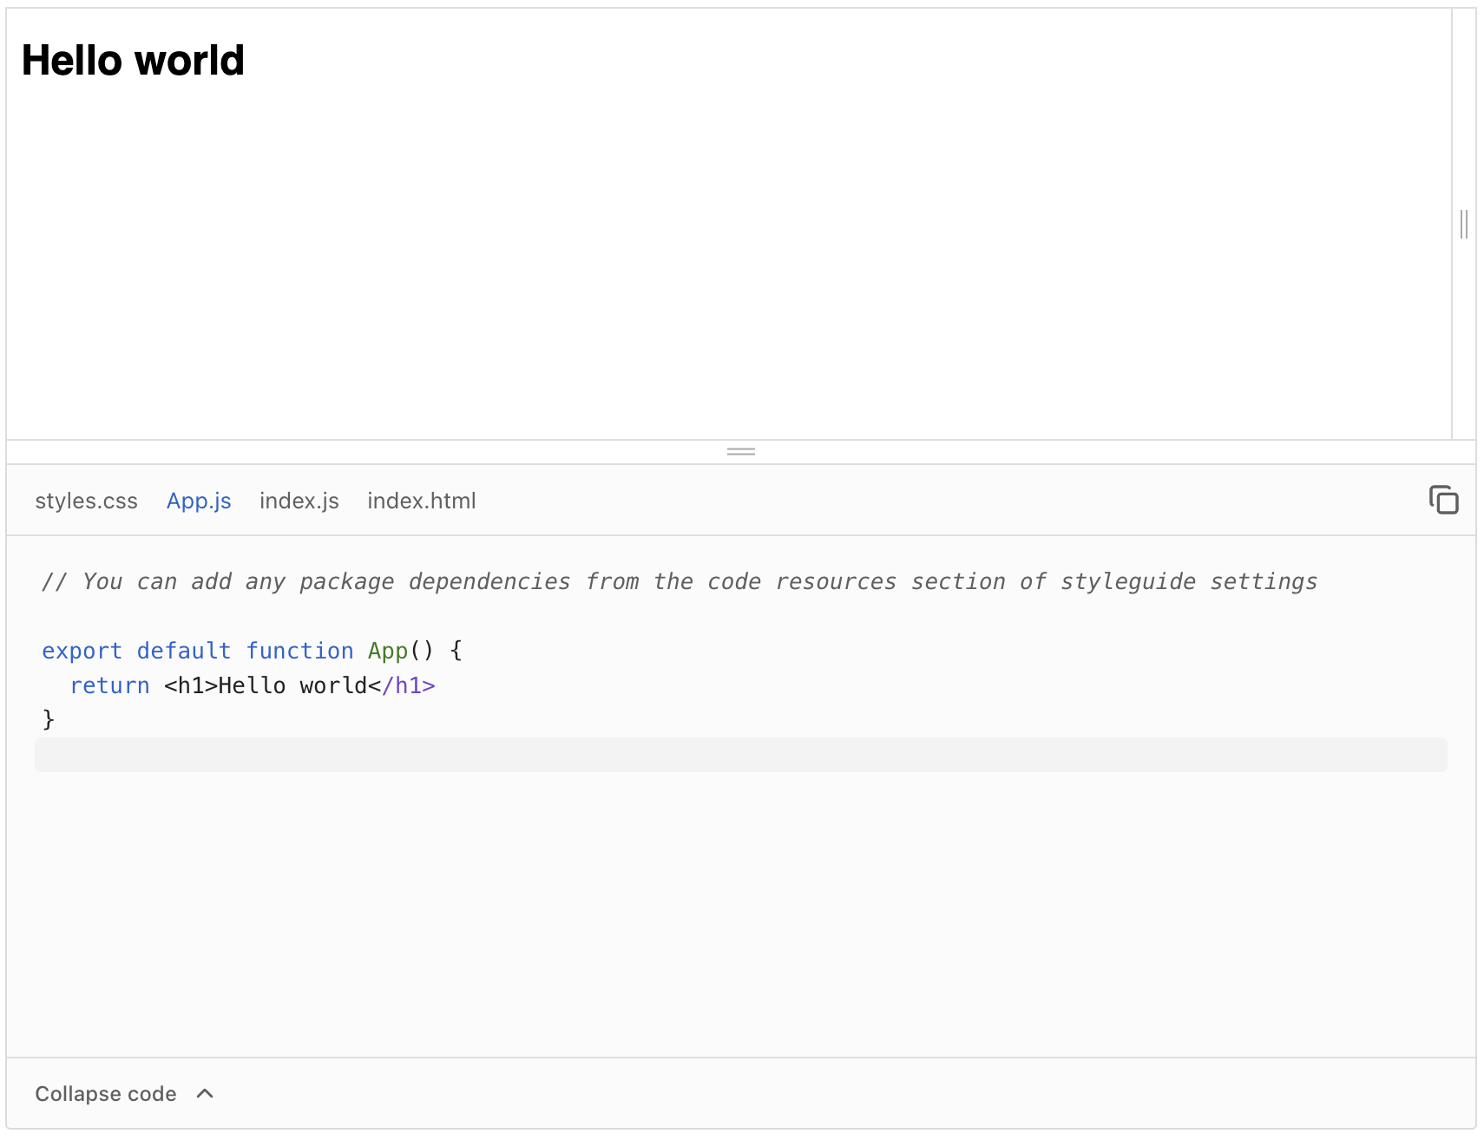This screenshot has height=1140, width=1484.
Task: Click the Hello world heading in preview
Action: [x=132, y=60]
